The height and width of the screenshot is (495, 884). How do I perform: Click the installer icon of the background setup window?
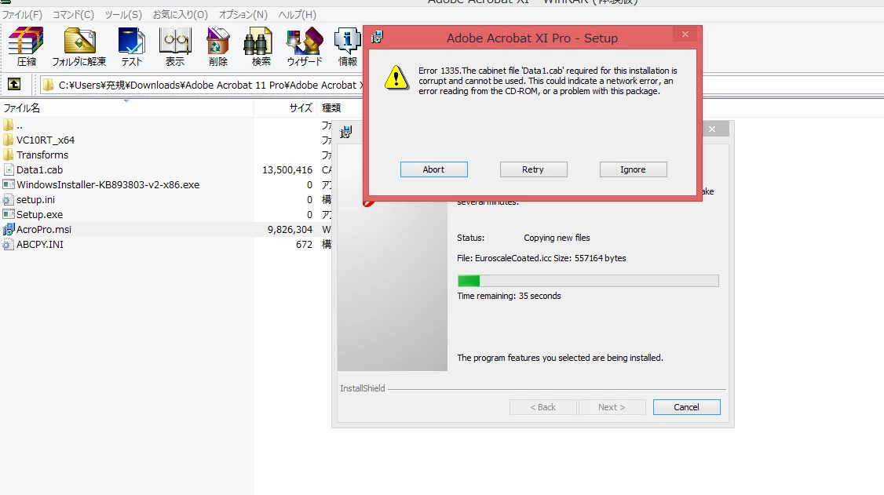(346, 133)
